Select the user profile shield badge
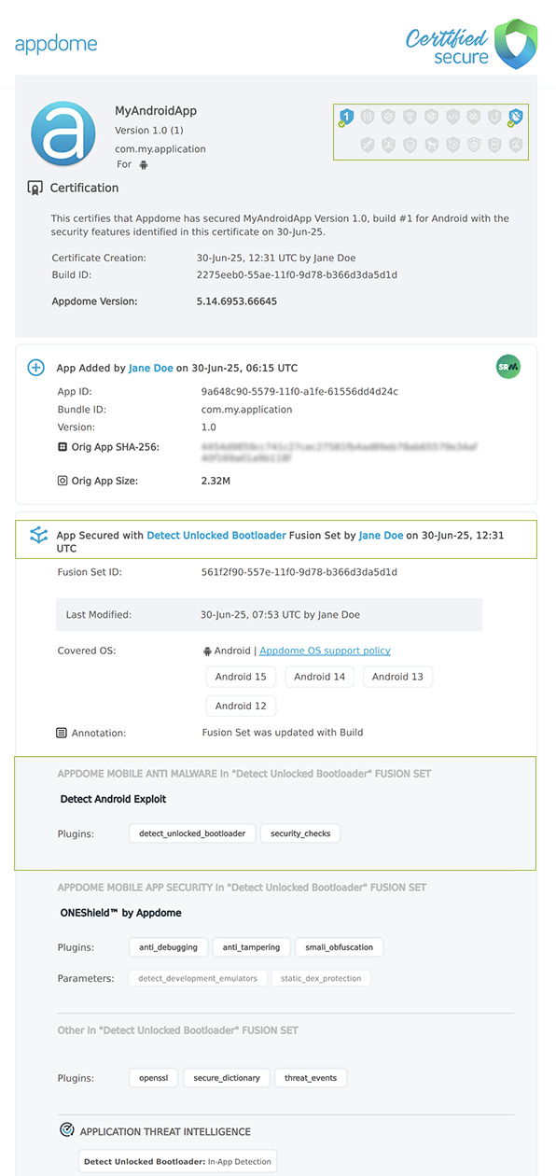This screenshot has width=556, height=1176. click(x=388, y=144)
